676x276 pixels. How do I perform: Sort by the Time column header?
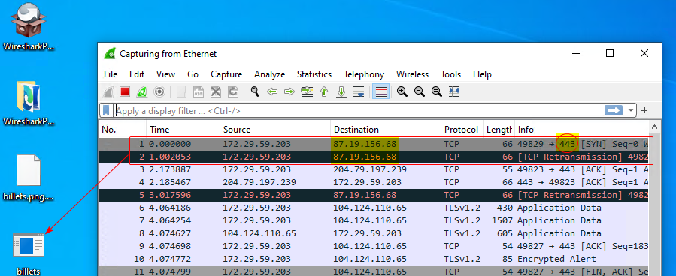(183, 130)
